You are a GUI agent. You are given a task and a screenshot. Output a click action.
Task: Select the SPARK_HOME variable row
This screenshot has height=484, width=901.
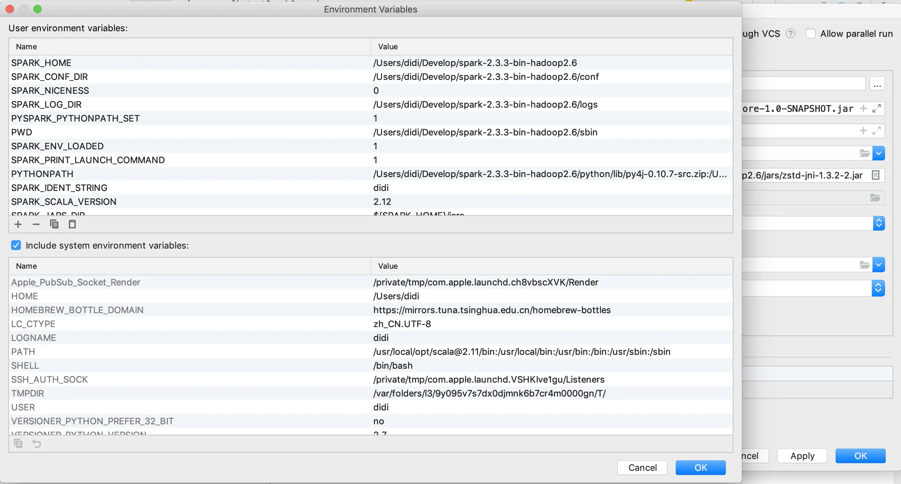pyautogui.click(x=41, y=63)
